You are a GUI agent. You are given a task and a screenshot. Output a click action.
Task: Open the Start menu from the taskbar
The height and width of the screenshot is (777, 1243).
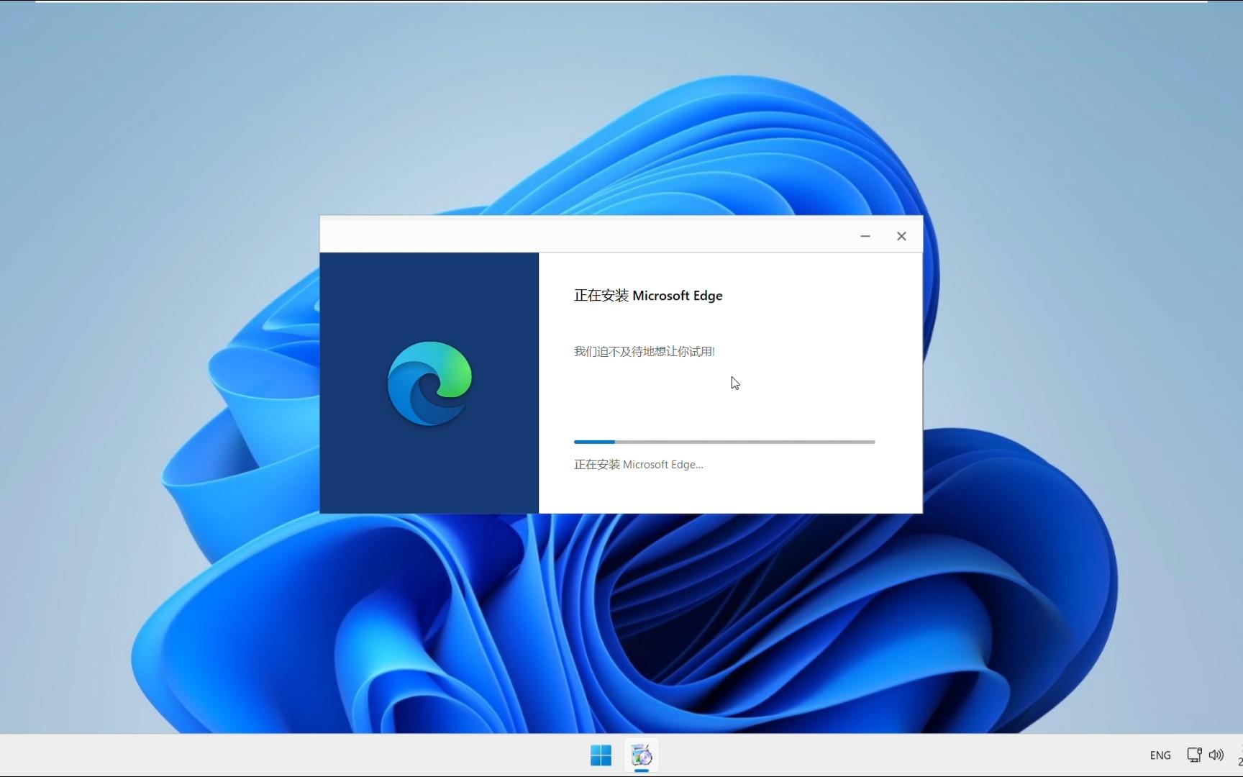(601, 755)
